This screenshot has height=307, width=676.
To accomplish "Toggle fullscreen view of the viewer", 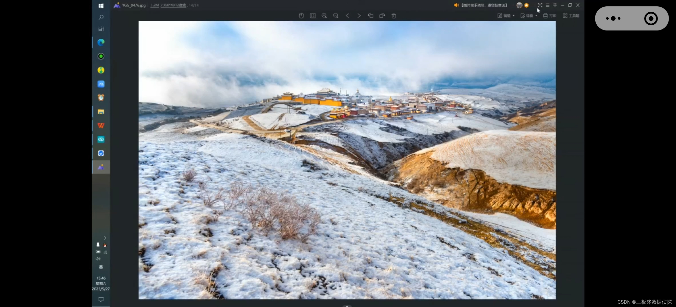I will click(x=540, y=5).
